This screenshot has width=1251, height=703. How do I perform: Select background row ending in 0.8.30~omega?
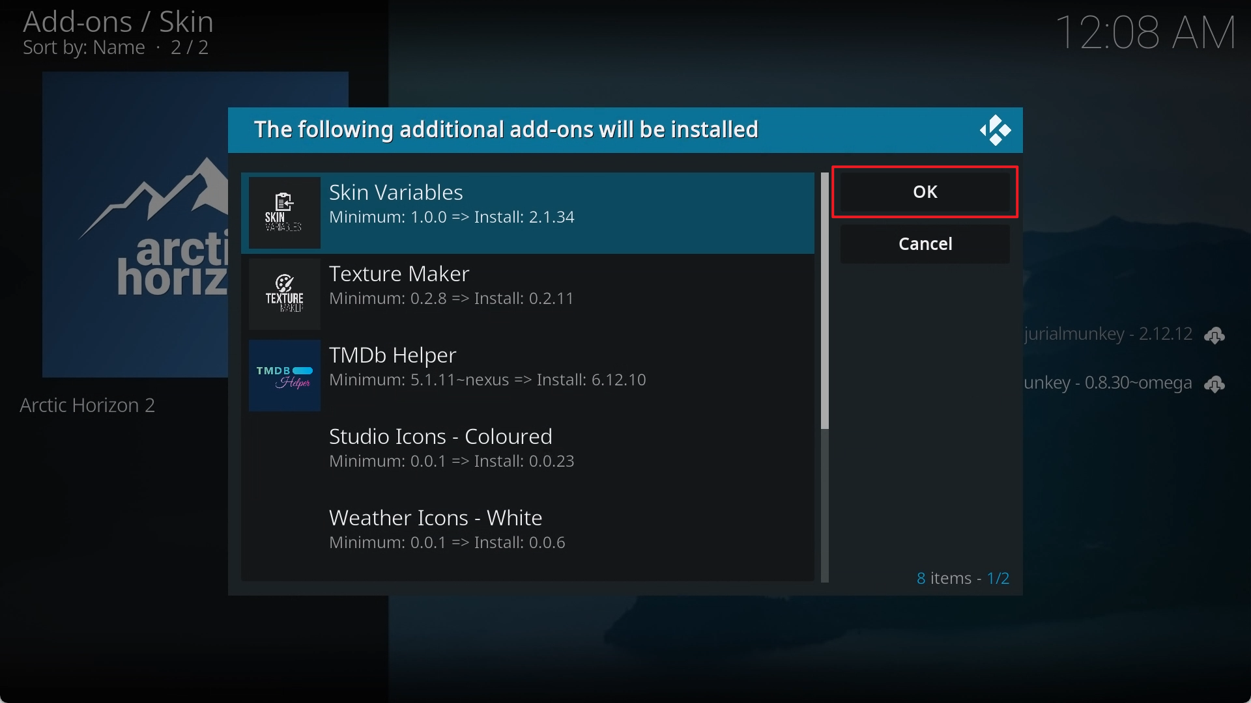[1124, 383]
